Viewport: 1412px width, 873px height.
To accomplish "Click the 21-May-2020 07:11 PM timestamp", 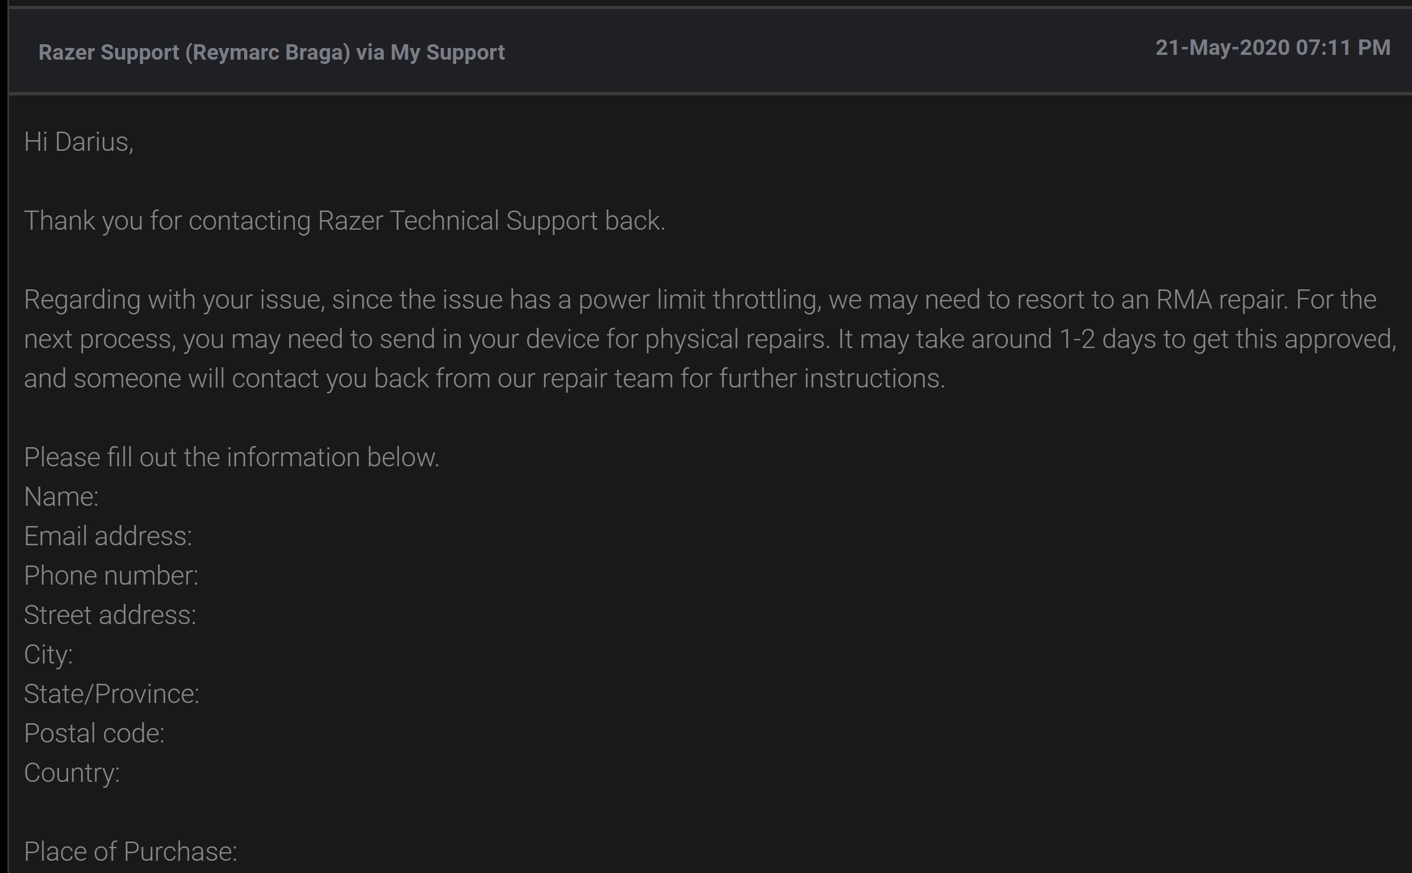I will (x=1273, y=48).
